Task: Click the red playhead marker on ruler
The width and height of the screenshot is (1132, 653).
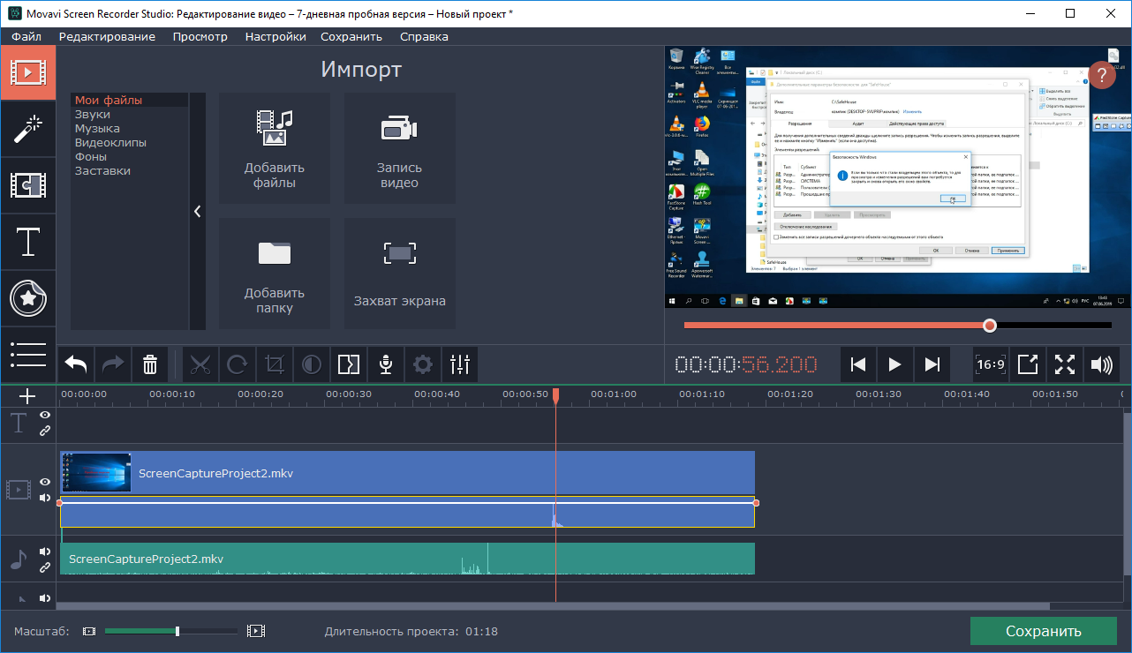Action: tap(555, 397)
